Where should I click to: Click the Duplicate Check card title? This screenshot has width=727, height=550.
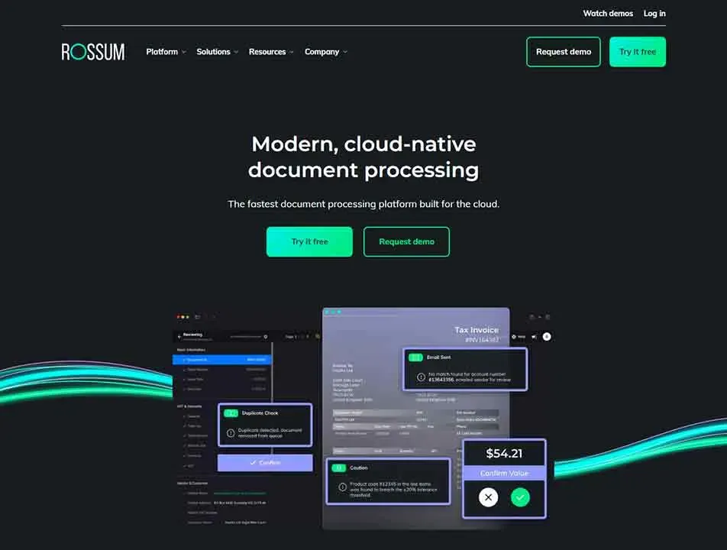tap(260, 412)
